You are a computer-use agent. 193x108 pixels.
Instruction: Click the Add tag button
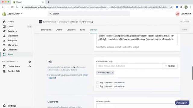(170, 66)
